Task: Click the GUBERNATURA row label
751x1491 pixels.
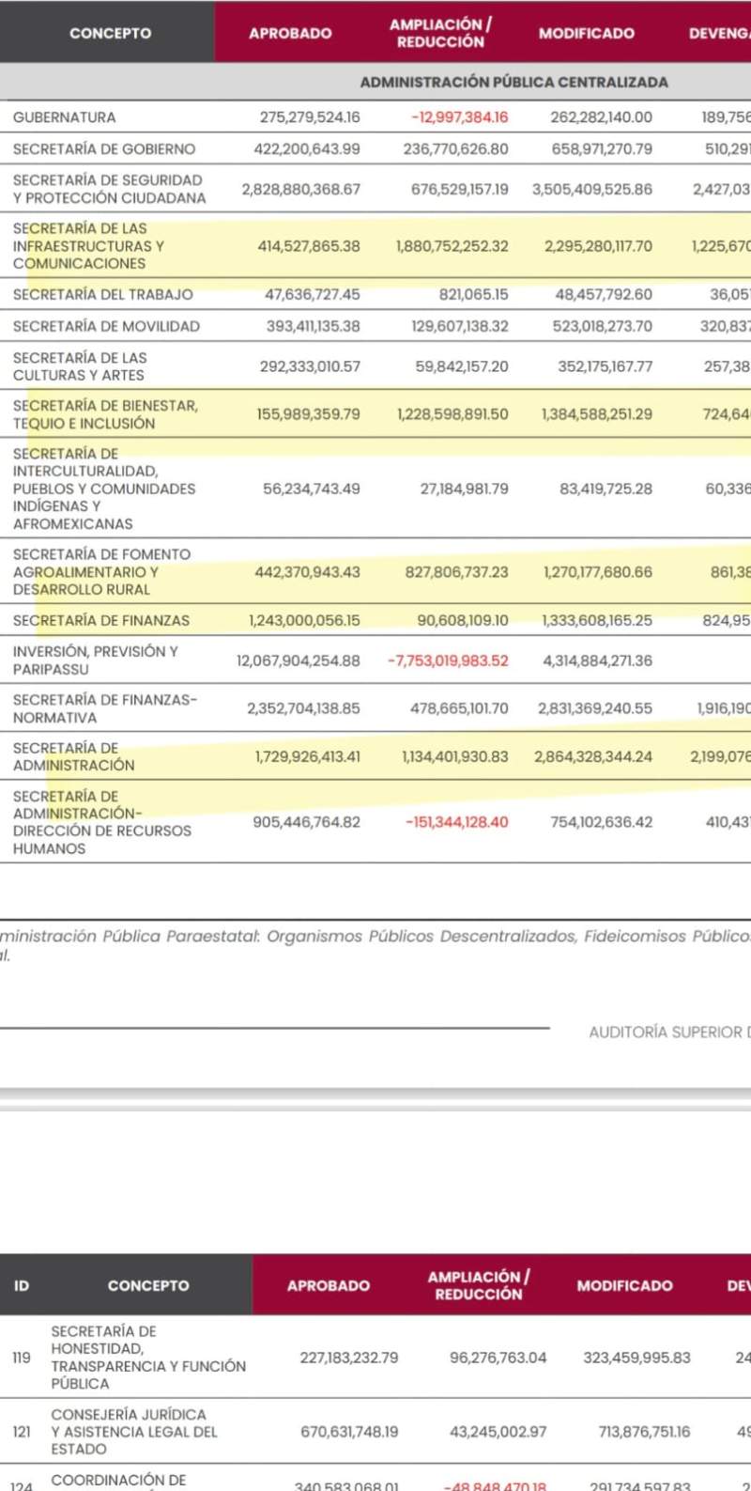Action: [x=65, y=117]
